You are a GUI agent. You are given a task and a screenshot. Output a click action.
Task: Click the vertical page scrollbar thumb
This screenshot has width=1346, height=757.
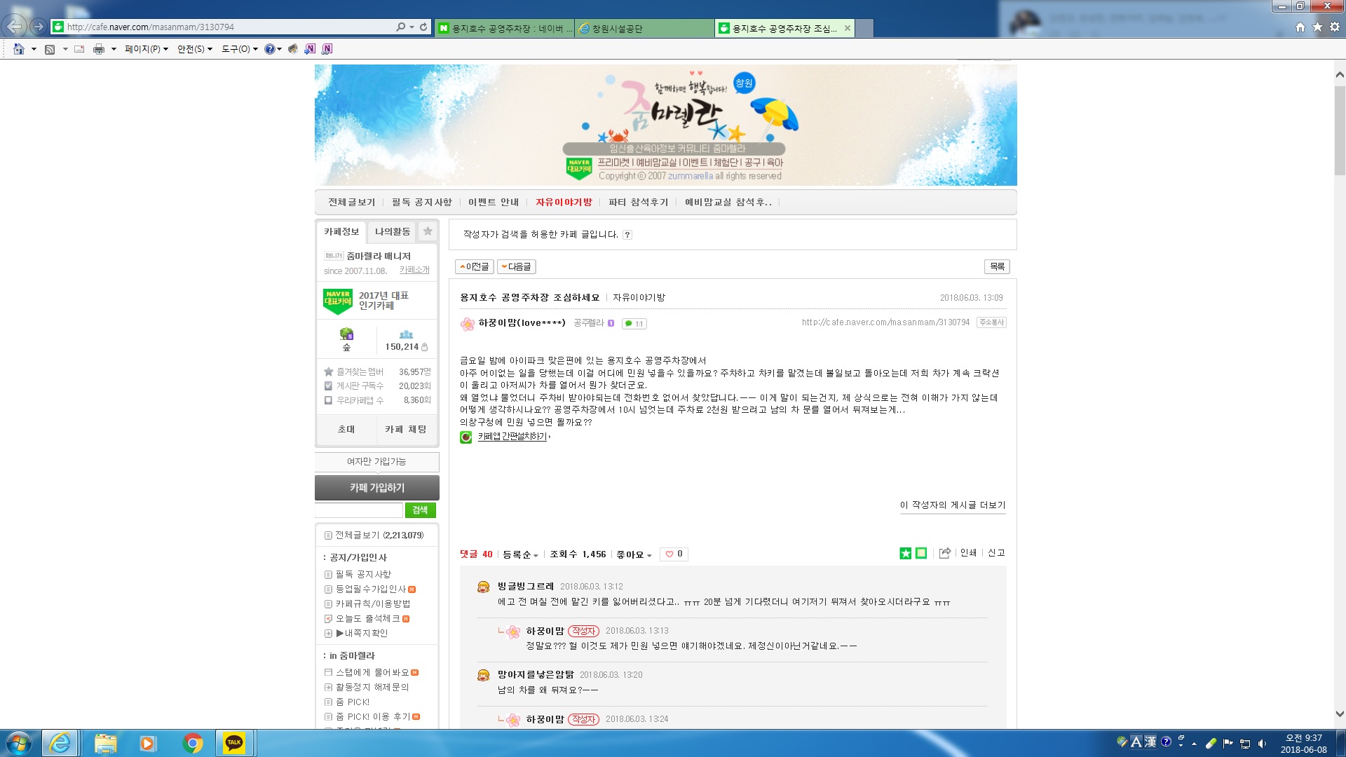coord(1339,130)
